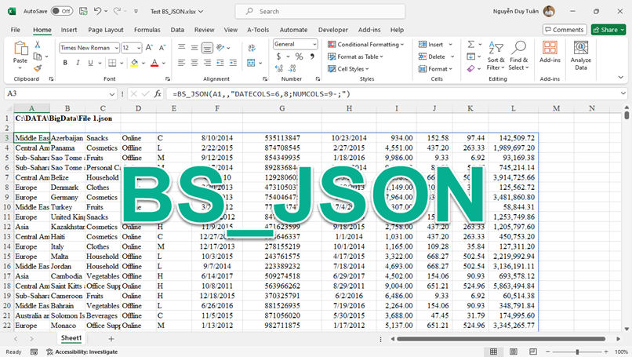The width and height of the screenshot is (632, 357).
Task: Click in the Search box
Action: point(320,11)
